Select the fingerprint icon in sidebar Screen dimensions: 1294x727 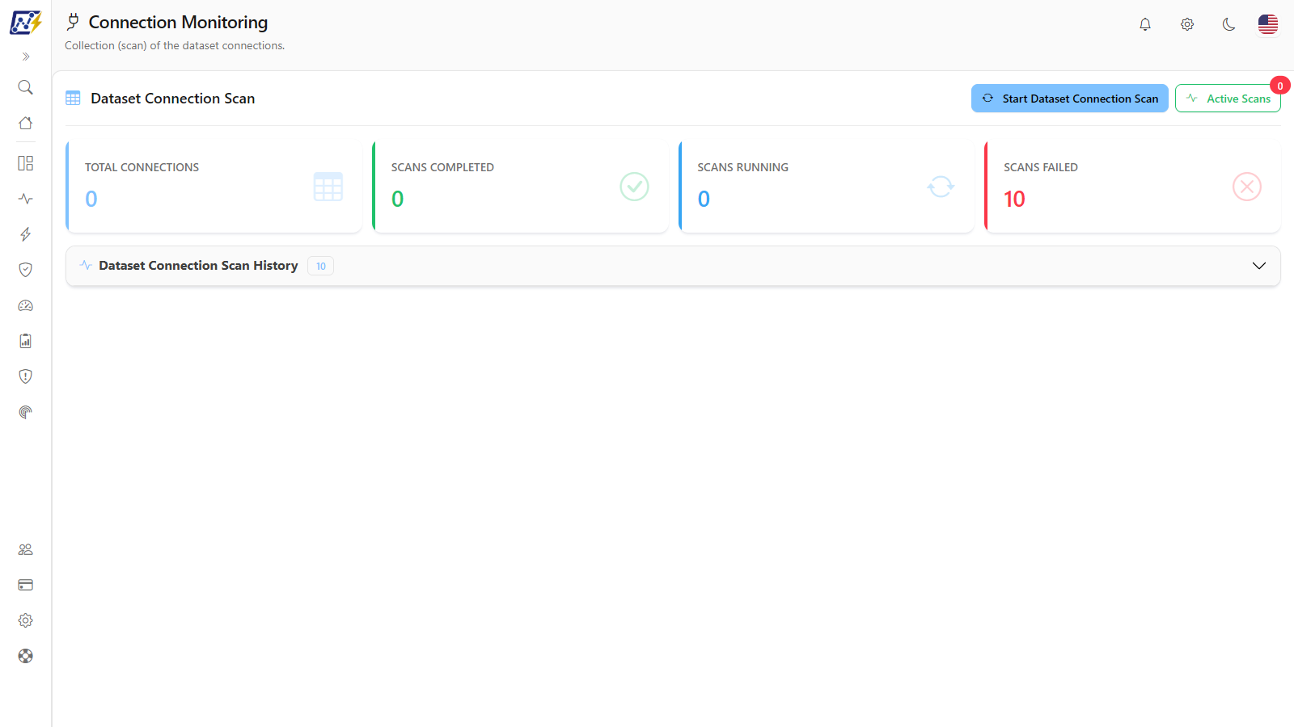[26, 412]
